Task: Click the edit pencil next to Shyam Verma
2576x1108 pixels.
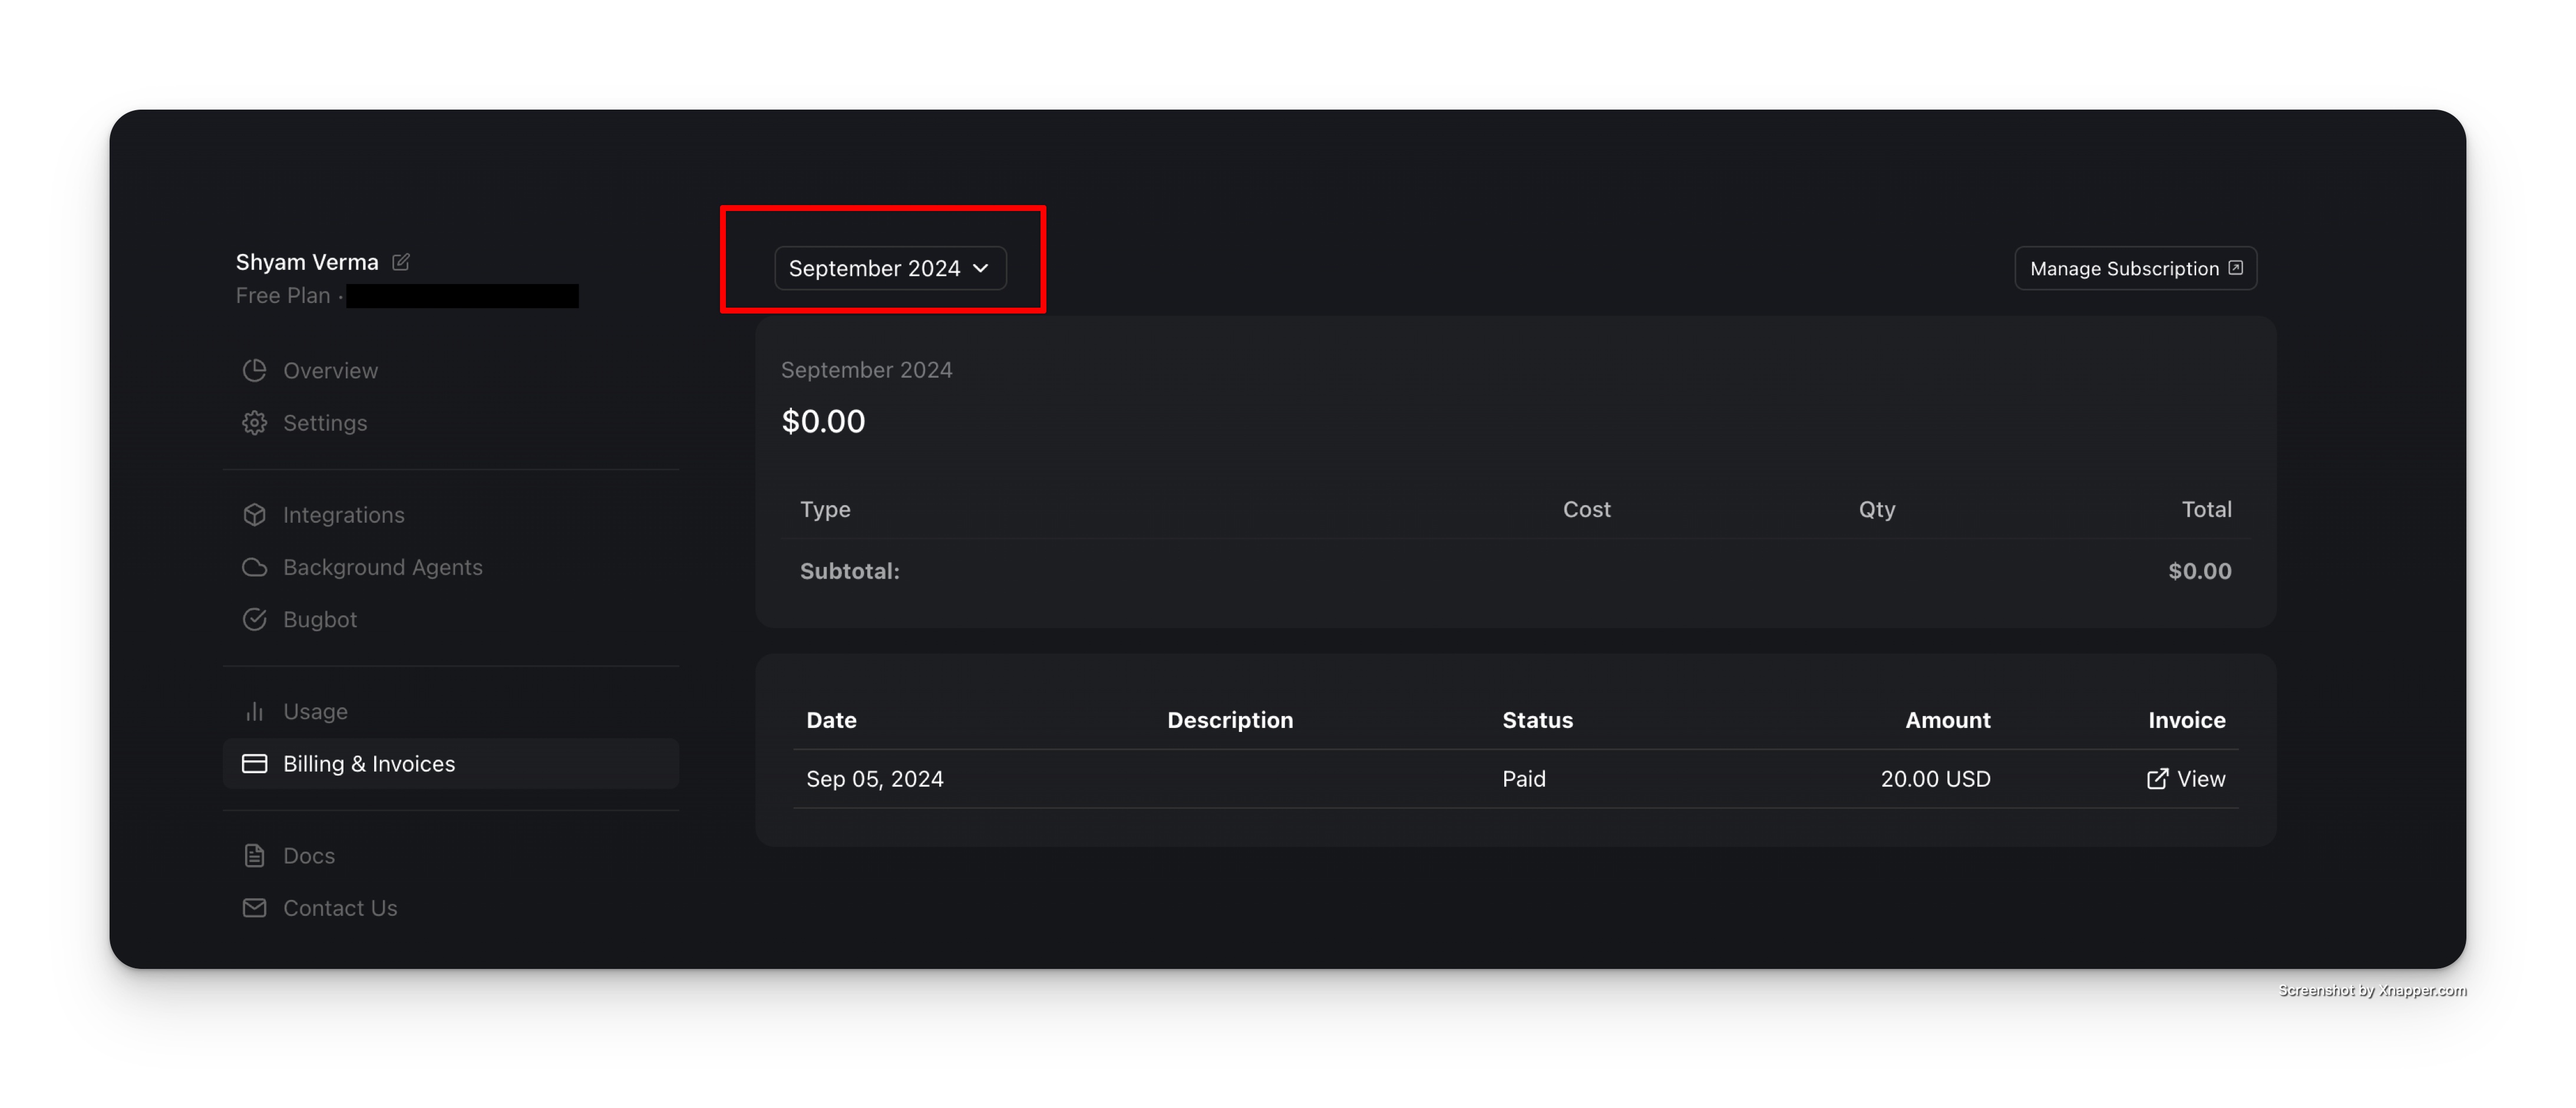Action: (x=401, y=262)
